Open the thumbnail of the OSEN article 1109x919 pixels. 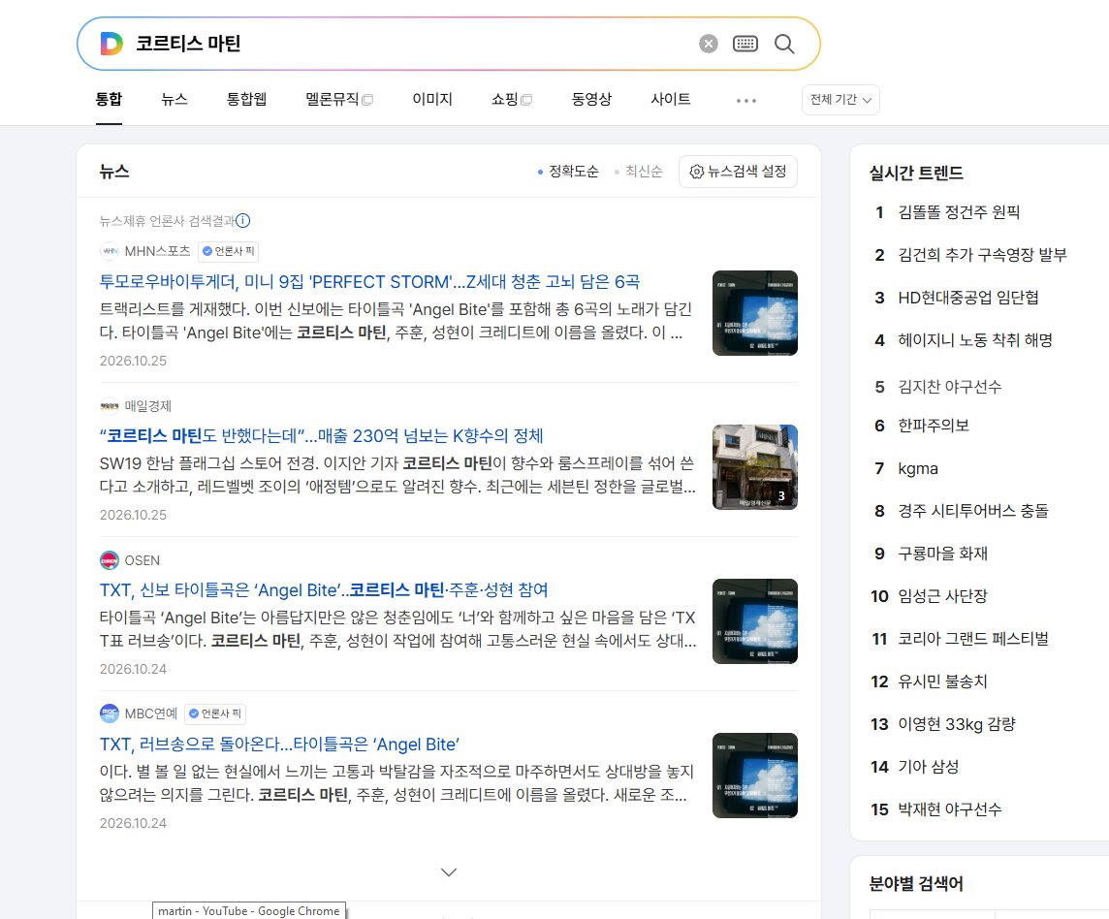coord(754,621)
